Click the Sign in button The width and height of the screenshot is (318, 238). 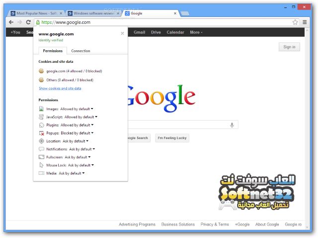click(x=289, y=47)
